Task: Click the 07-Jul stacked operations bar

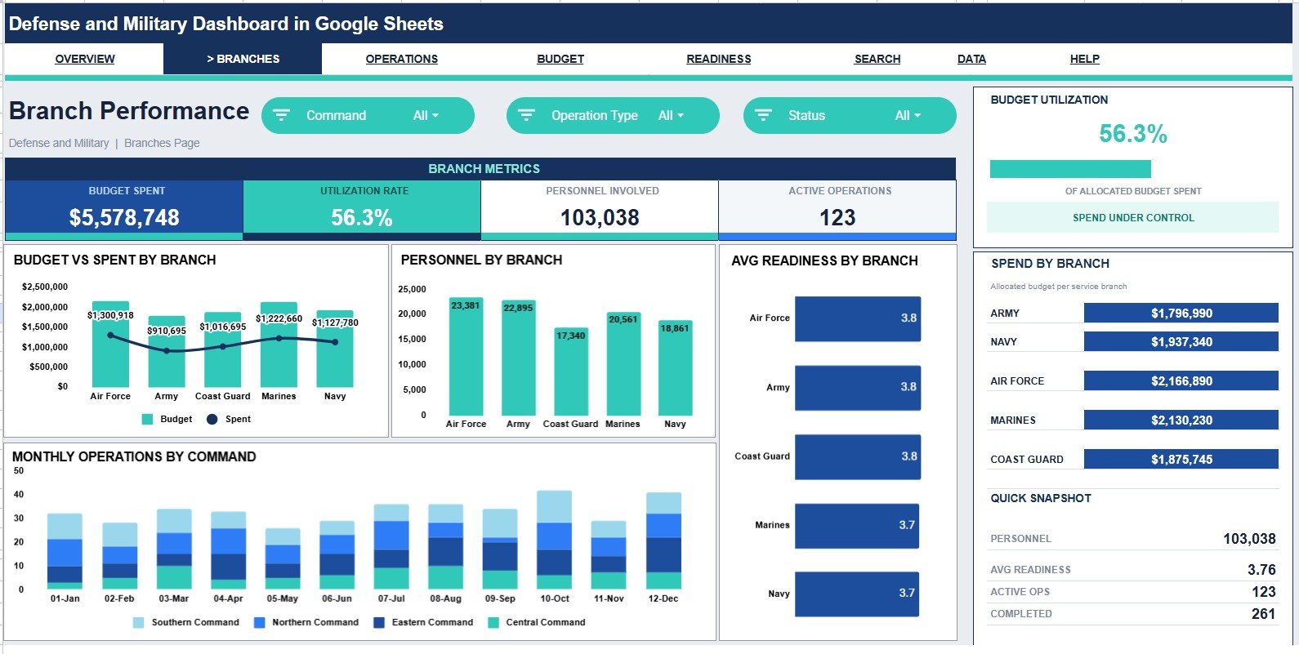Action: pyautogui.click(x=391, y=547)
